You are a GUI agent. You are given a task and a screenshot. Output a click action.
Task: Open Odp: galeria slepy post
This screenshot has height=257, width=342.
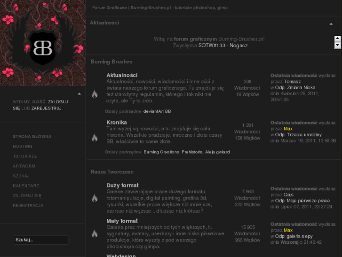click(294, 236)
